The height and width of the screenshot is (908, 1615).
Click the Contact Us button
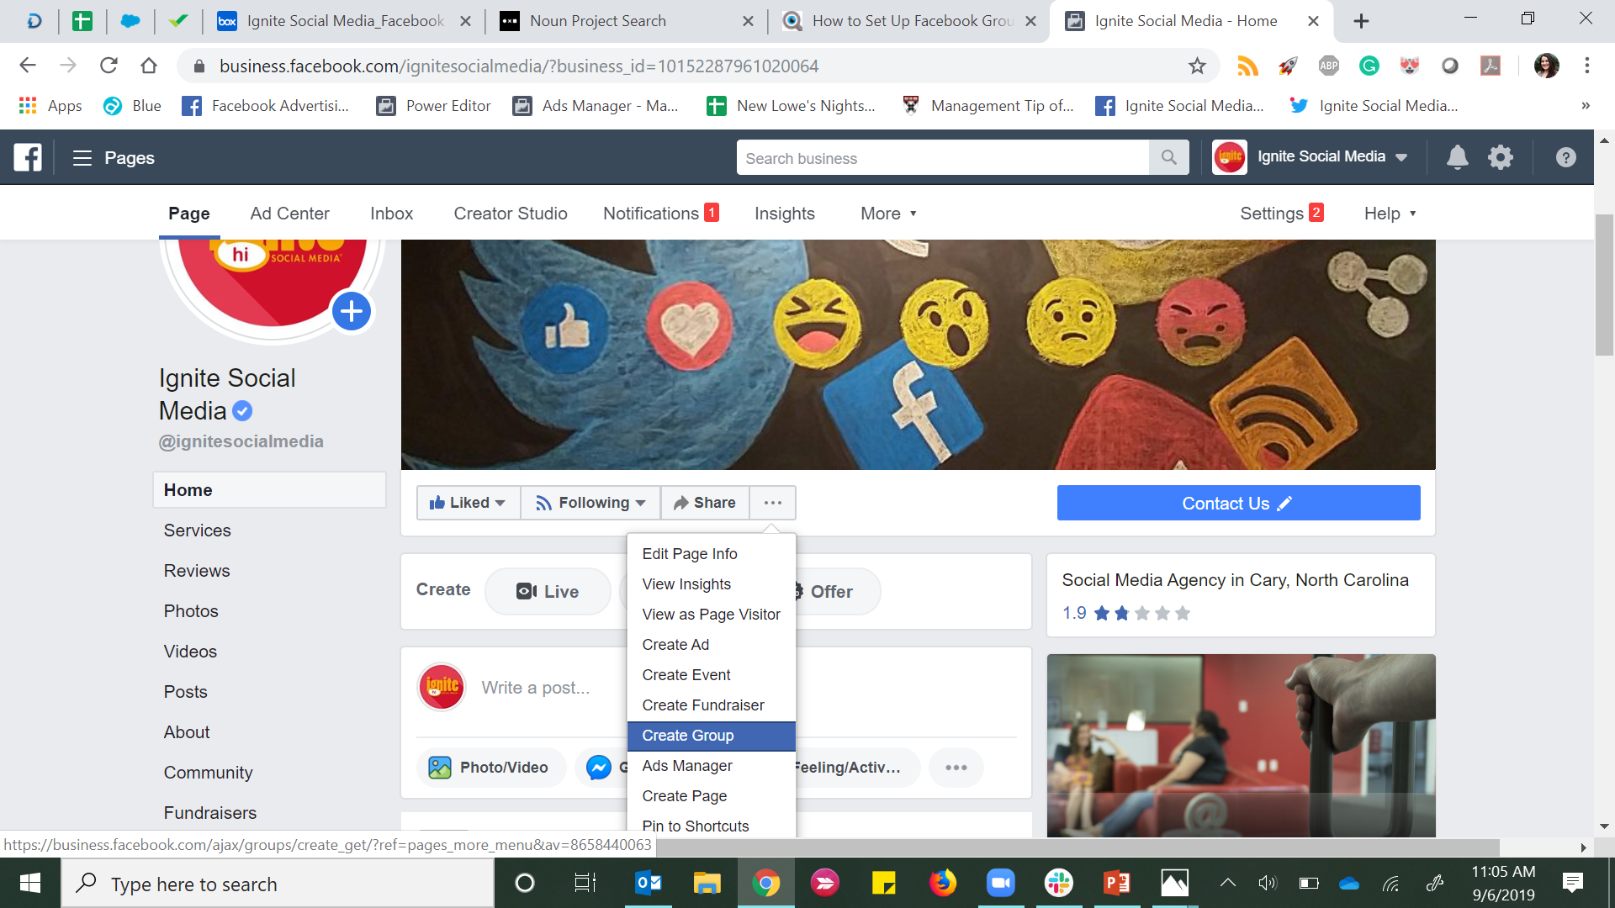[x=1238, y=503]
